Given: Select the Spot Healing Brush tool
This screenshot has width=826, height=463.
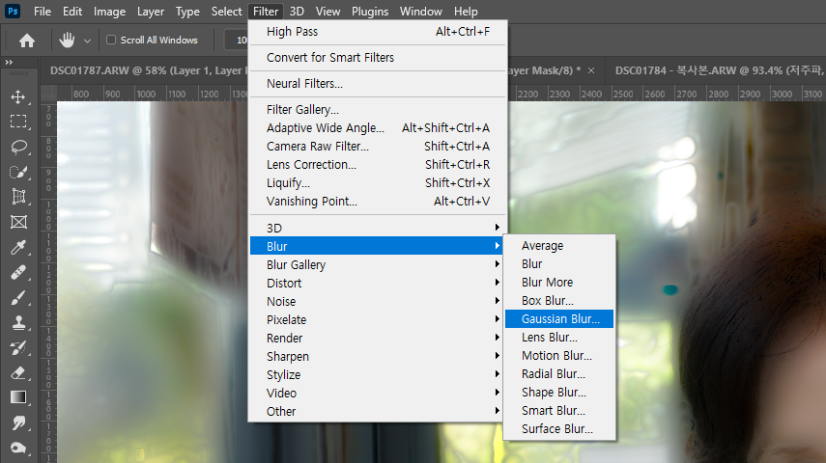Looking at the screenshot, I should 18,273.
